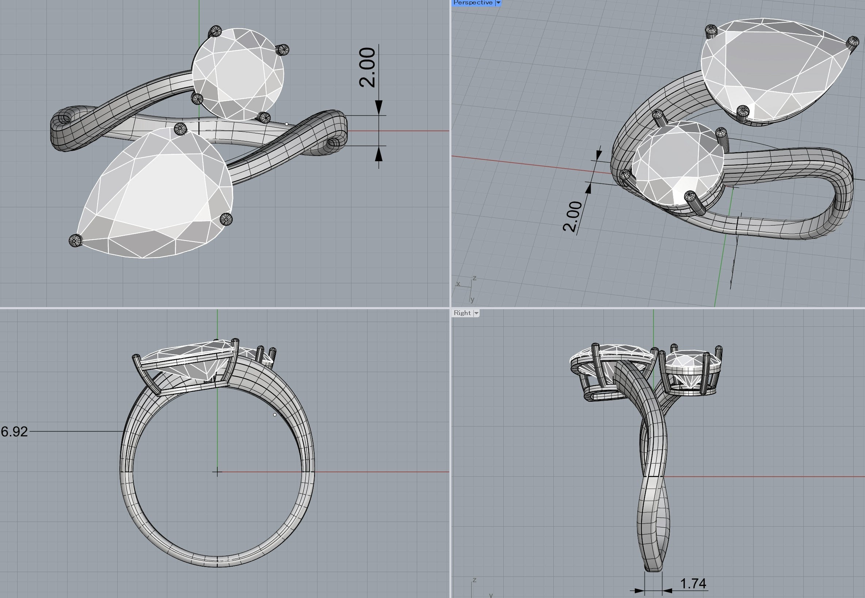Screen dimensions: 865x598
Task: Click the Right viewport title label
Action: click(x=462, y=313)
